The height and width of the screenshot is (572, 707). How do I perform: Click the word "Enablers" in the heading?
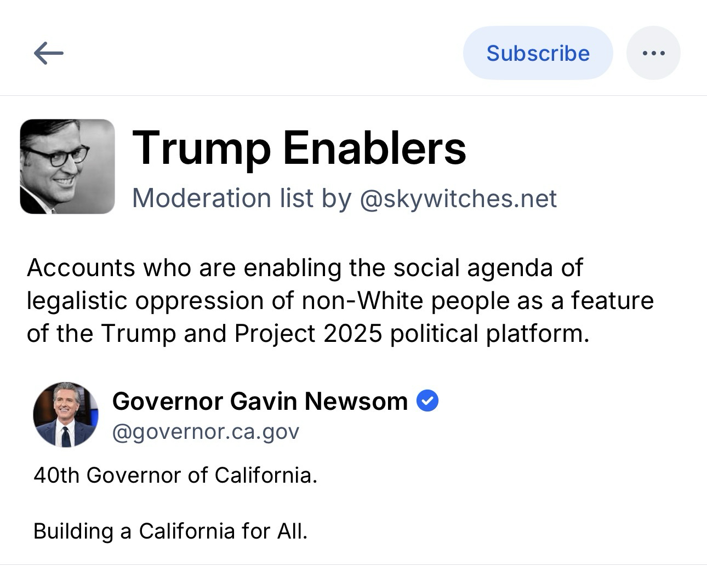pyautogui.click(x=374, y=148)
